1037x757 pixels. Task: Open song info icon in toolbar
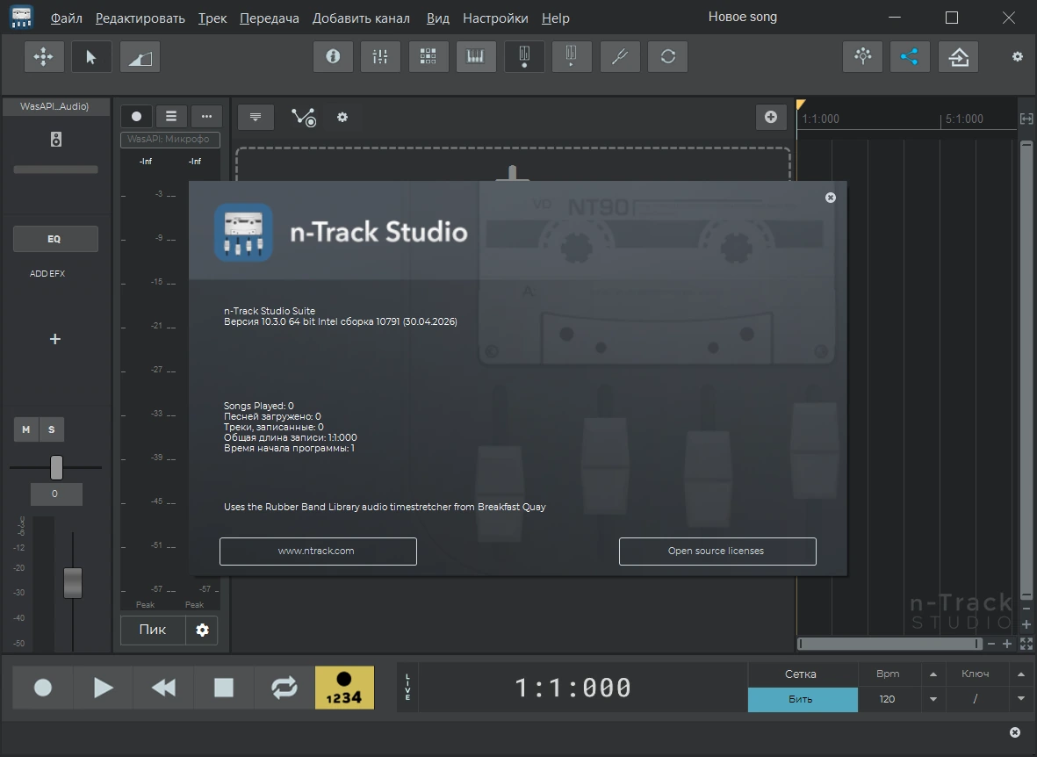pyautogui.click(x=333, y=56)
